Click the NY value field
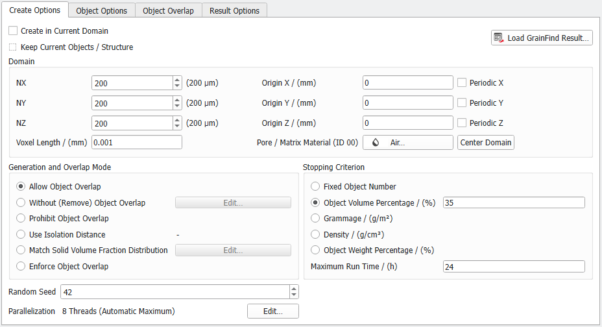 tap(132, 103)
